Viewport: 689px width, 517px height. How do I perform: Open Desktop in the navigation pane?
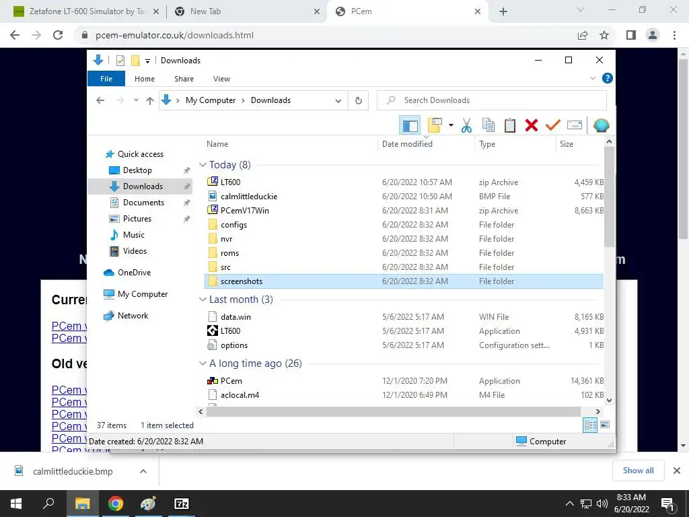pos(137,170)
